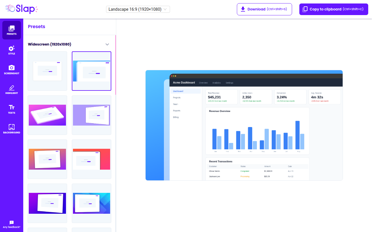Pick the orange-purple gradient rotated preset

tap(47, 159)
